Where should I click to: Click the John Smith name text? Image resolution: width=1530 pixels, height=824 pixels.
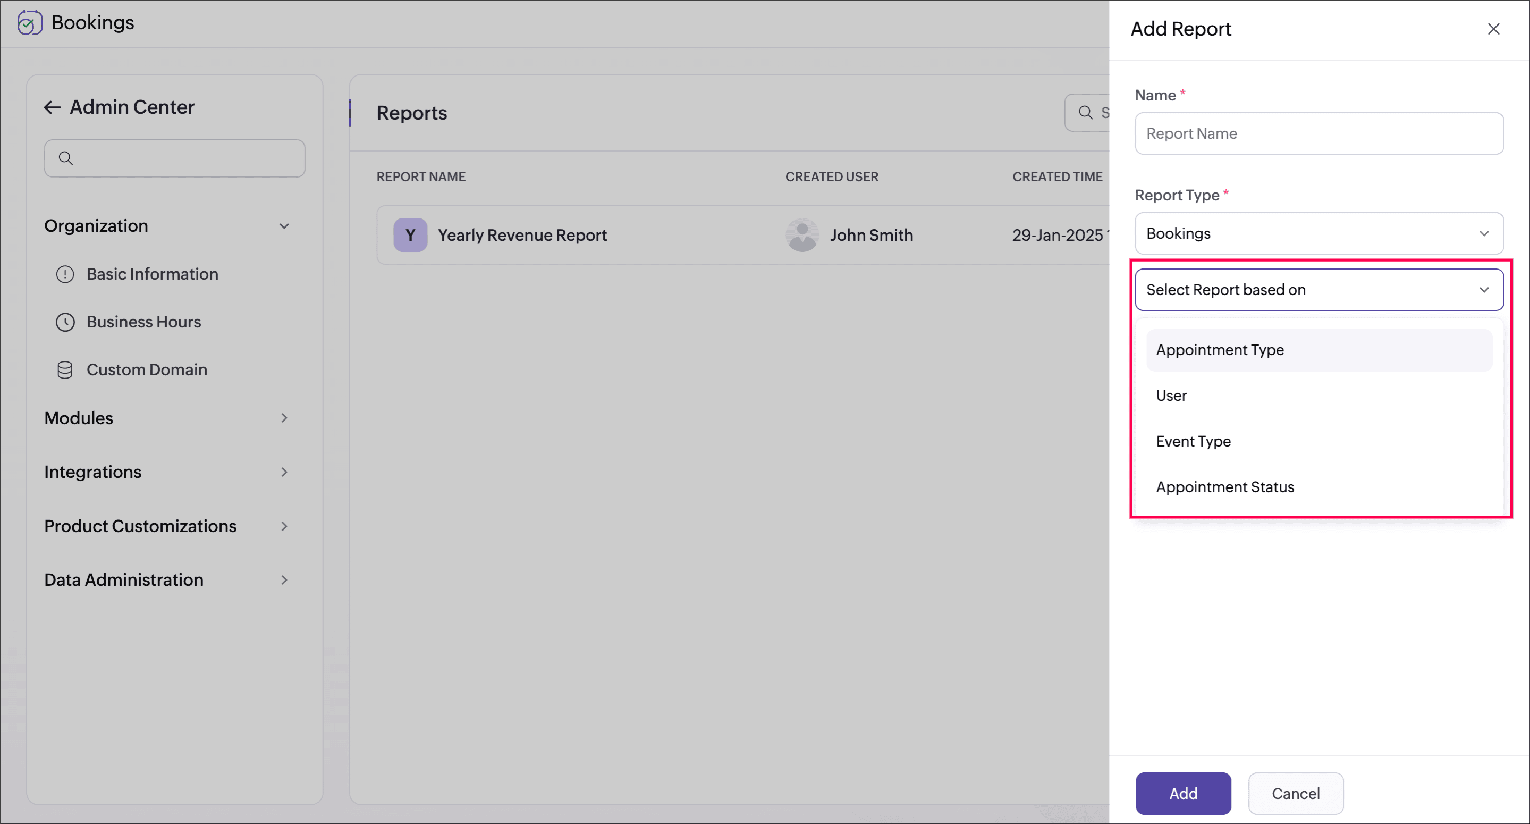(872, 236)
